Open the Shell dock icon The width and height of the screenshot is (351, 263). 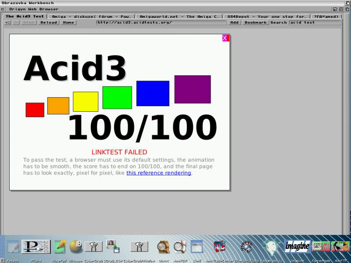pos(197,247)
